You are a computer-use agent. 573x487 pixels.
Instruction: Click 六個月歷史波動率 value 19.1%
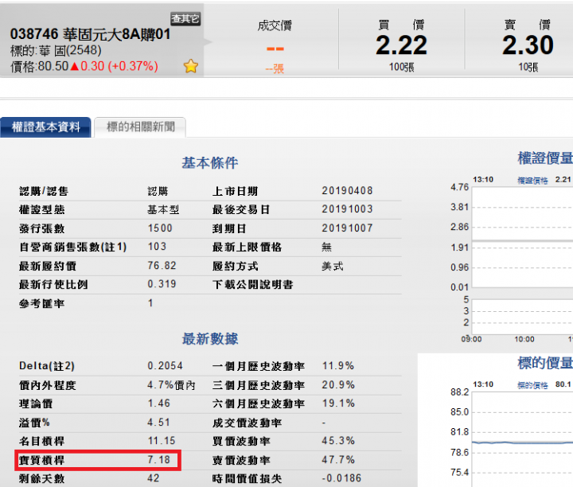338,403
